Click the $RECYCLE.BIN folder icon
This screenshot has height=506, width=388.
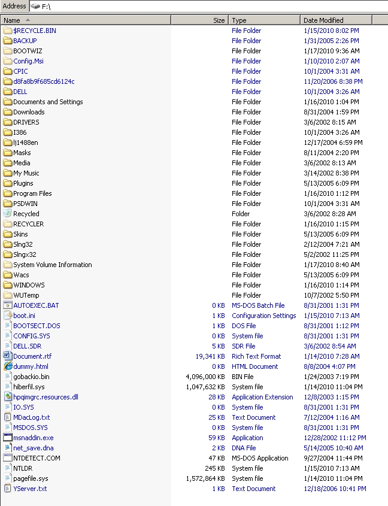8,31
